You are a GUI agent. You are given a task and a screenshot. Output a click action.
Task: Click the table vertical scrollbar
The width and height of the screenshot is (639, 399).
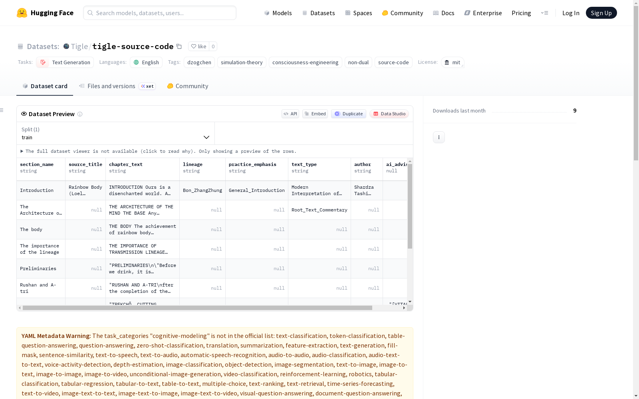[410, 206]
